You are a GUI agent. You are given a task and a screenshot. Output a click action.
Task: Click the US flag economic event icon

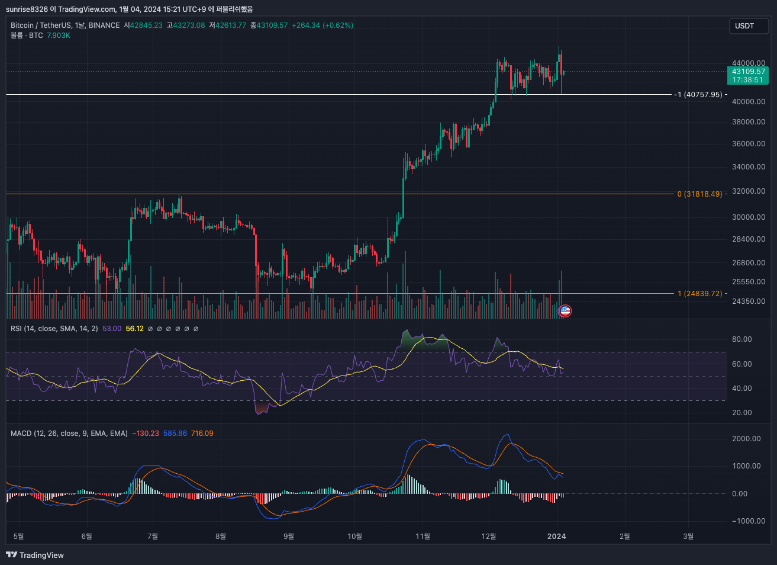[565, 310]
